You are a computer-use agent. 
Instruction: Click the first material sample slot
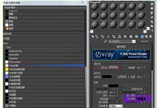coord(95,7)
